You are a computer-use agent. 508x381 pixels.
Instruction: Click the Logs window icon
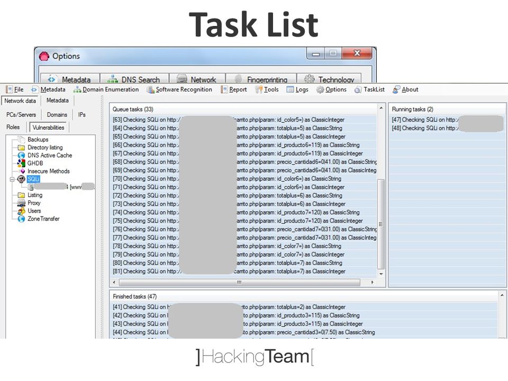point(291,90)
